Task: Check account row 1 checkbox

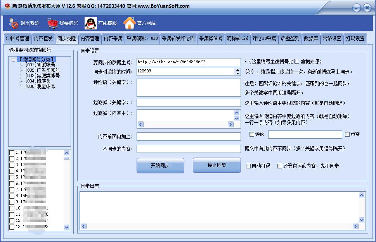Action: (12, 153)
